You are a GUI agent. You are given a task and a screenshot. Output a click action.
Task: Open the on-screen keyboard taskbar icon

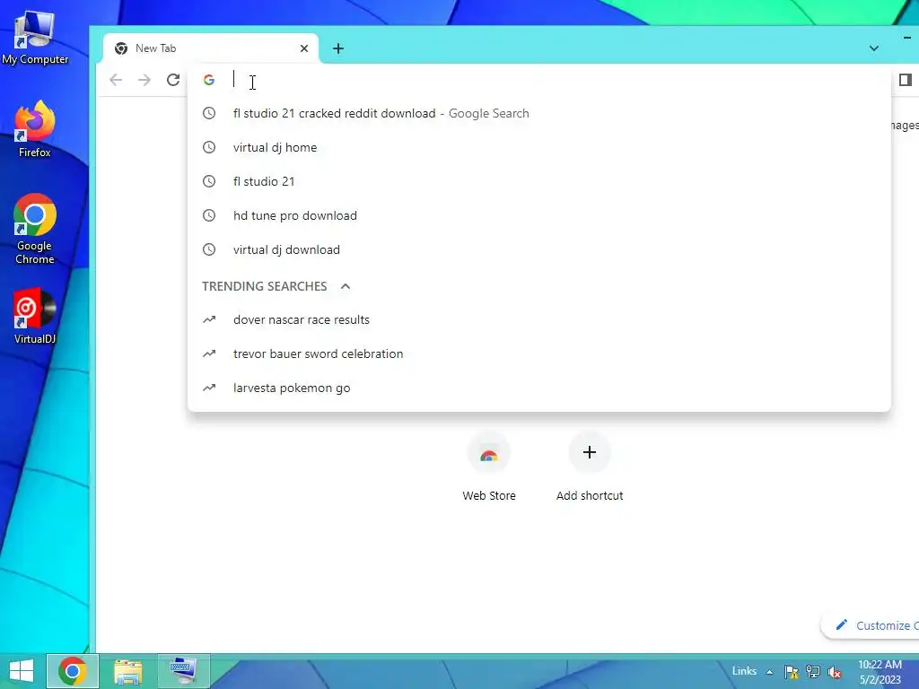point(183,671)
